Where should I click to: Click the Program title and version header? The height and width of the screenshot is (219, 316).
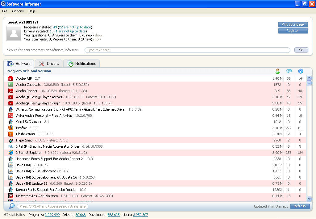click(29, 71)
